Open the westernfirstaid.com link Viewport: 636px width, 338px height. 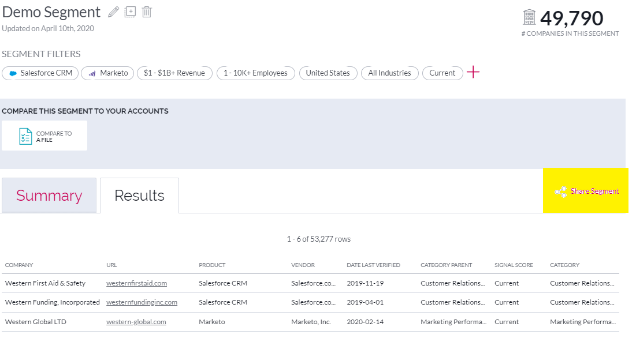[136, 283]
